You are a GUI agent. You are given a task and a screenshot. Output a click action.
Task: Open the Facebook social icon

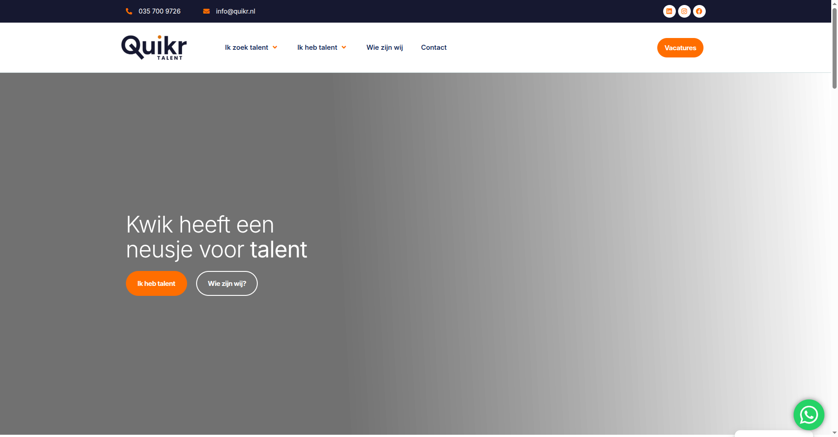pyautogui.click(x=699, y=11)
